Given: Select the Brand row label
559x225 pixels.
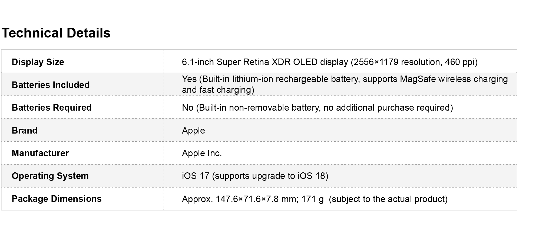Looking at the screenshot, I should tap(25, 131).
